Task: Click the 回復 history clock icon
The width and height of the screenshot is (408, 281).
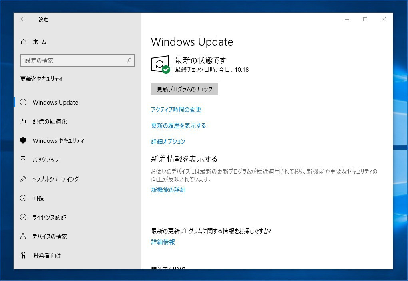Action: pyautogui.click(x=23, y=198)
